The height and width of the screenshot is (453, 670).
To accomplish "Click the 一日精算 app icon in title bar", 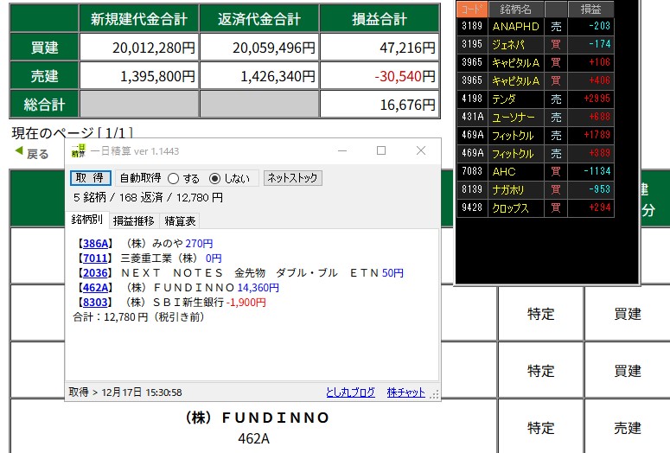I will coord(78,151).
